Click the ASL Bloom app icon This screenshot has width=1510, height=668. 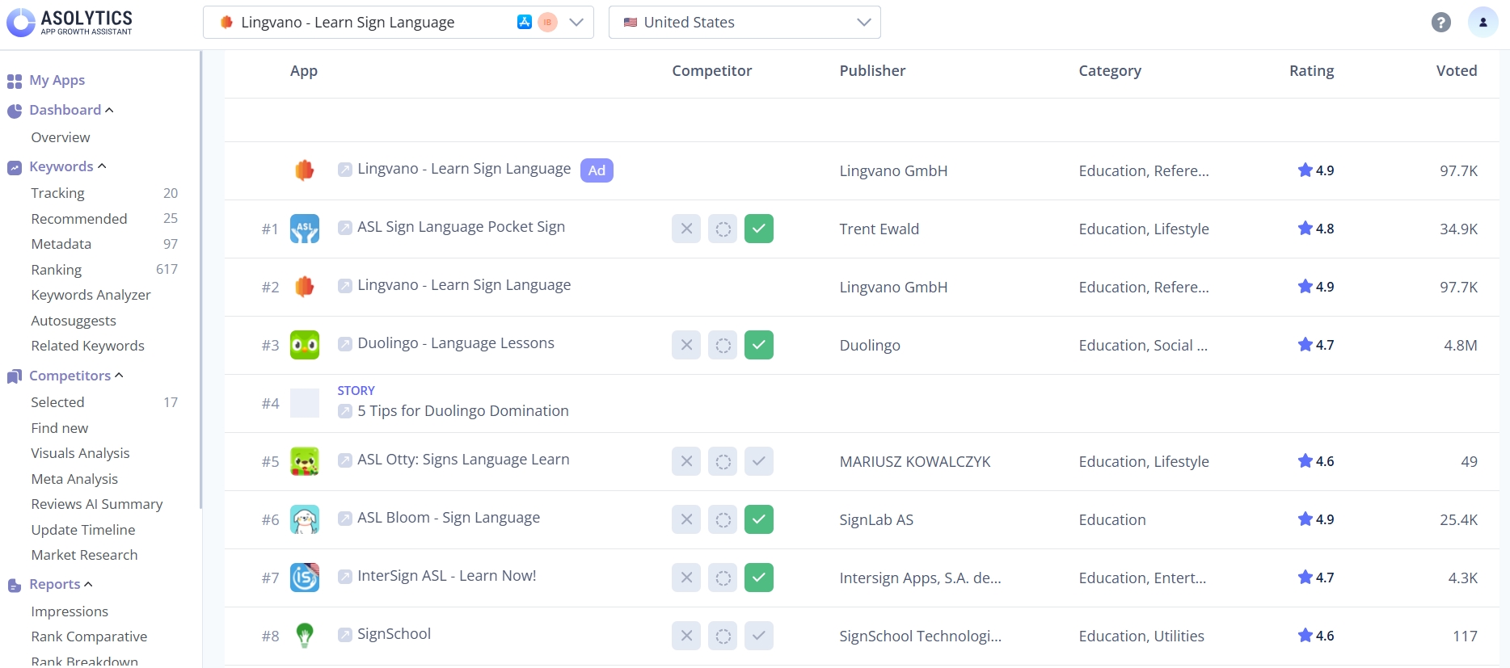pos(305,519)
